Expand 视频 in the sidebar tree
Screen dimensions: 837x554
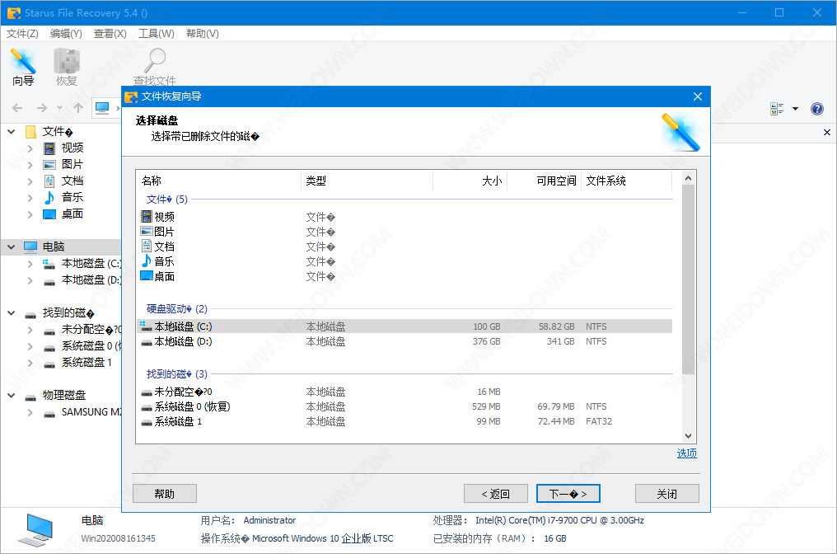pos(30,148)
